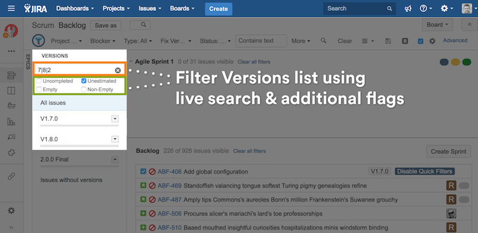478x233 pixels.
Task: Open the sidebar Backlog icon
Action: [x=11, y=75]
